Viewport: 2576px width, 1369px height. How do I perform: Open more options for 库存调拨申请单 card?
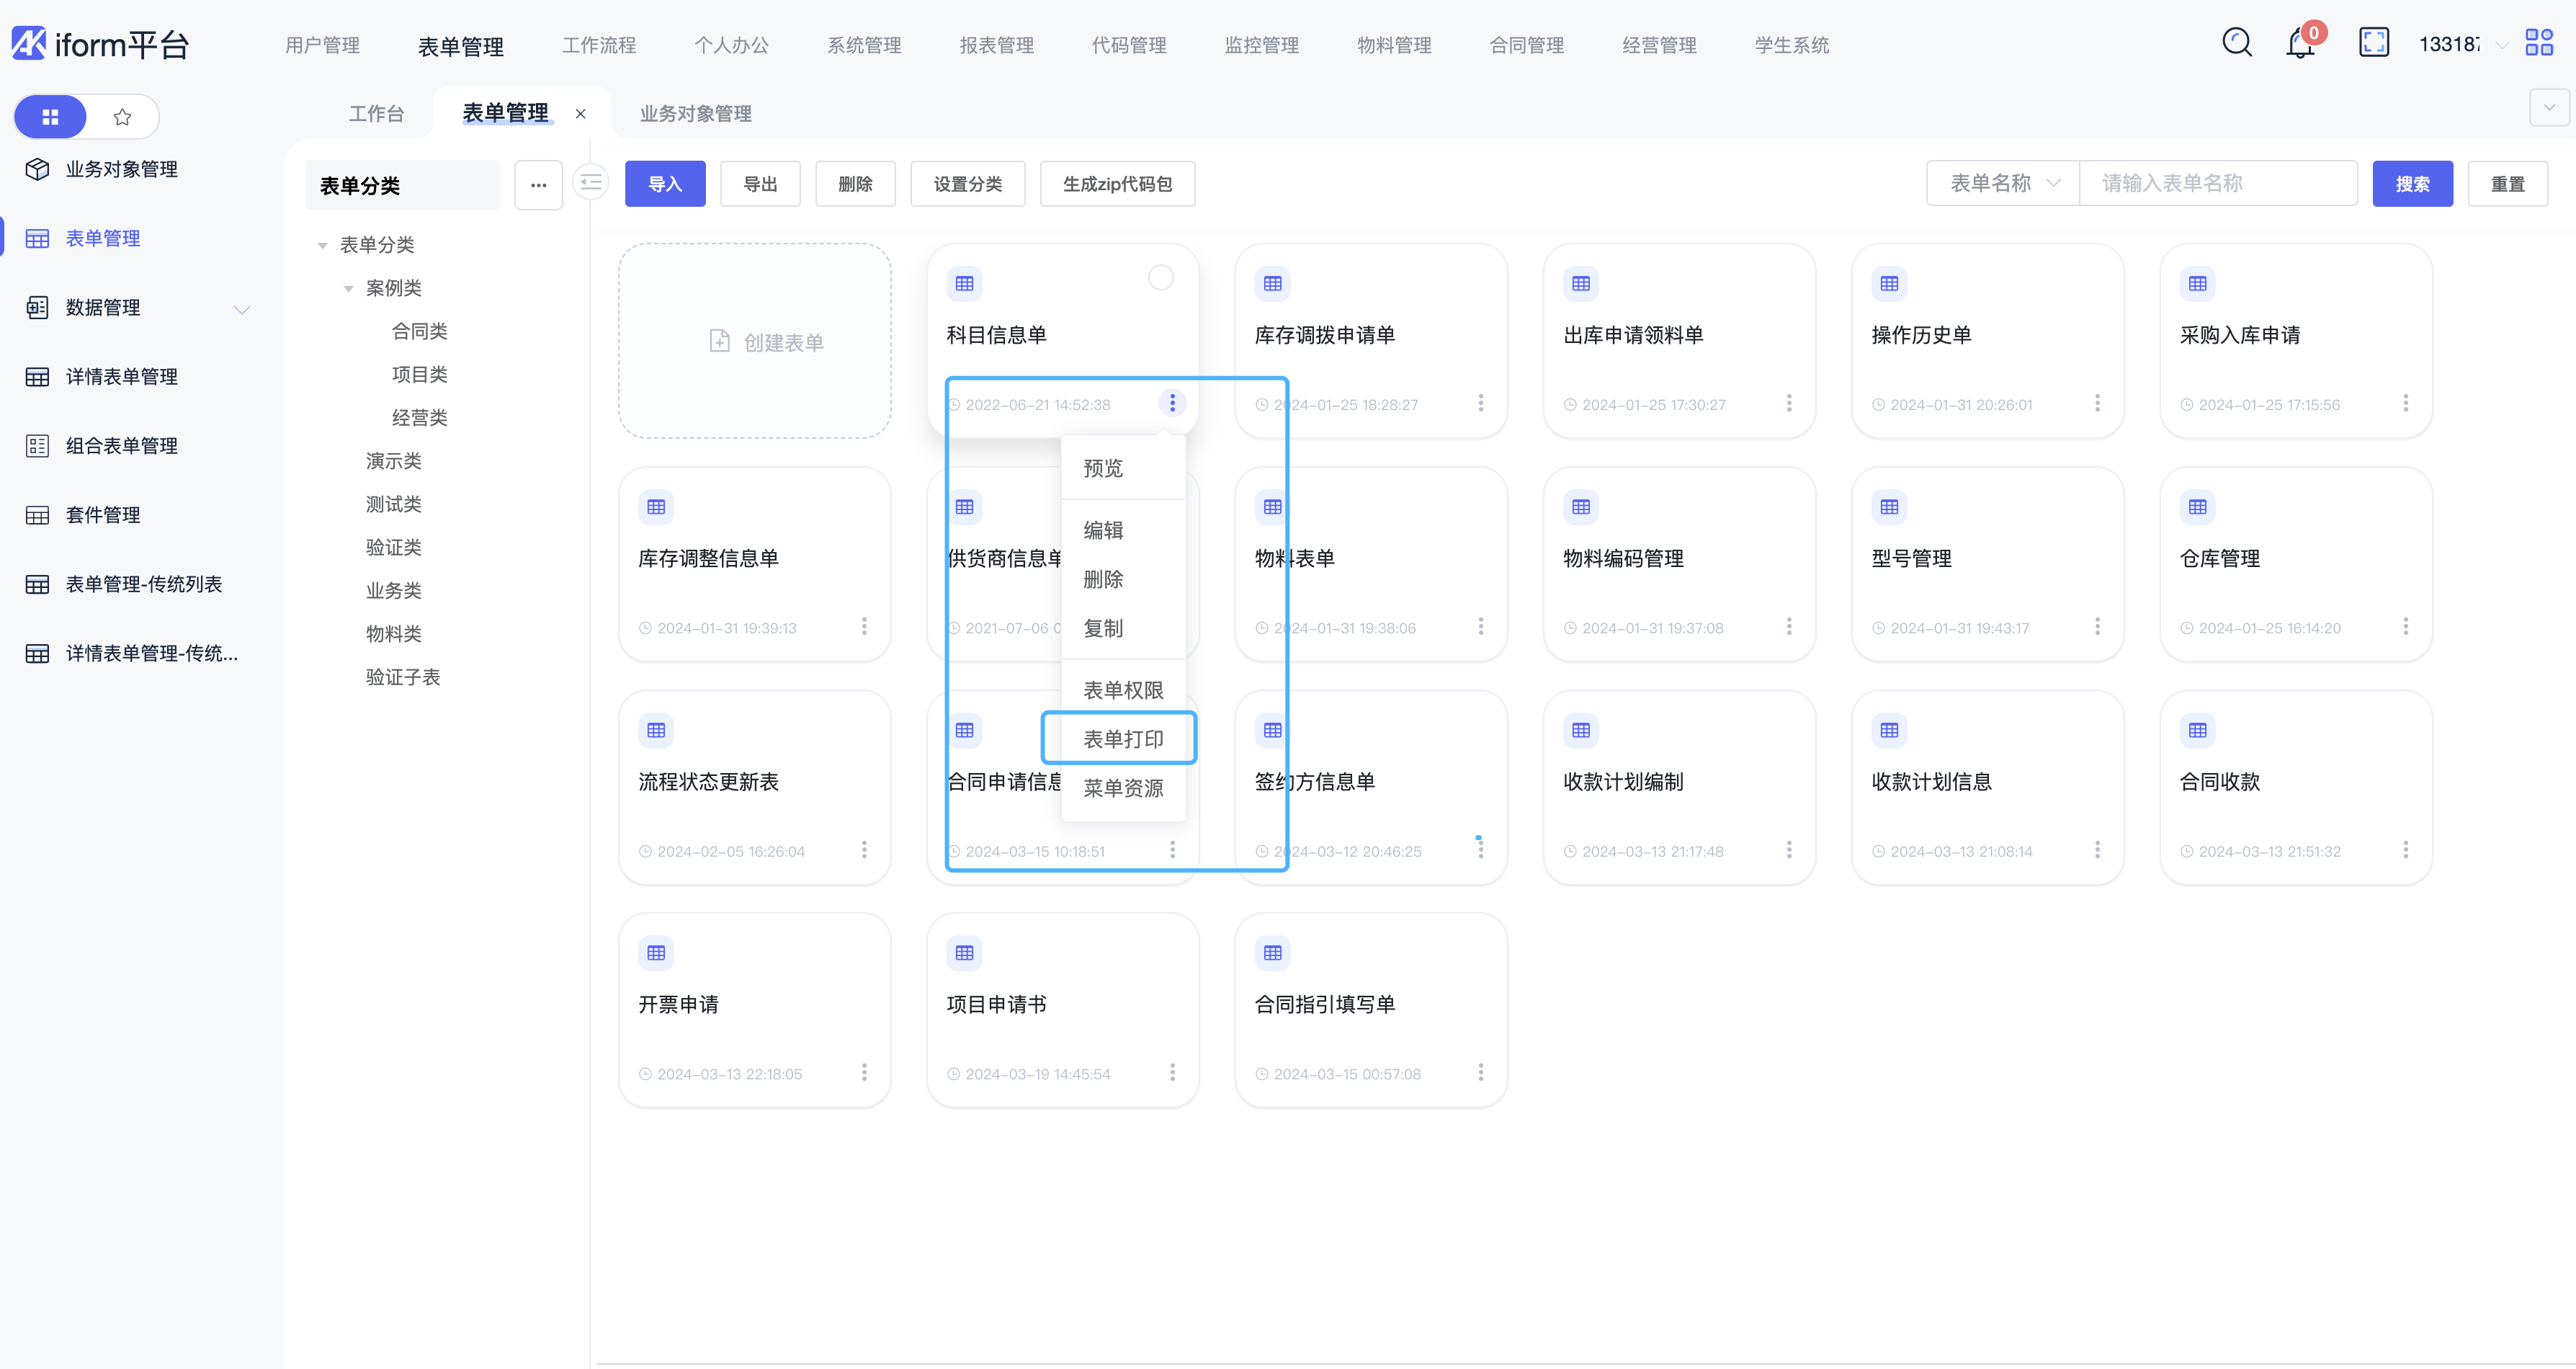click(x=1480, y=403)
